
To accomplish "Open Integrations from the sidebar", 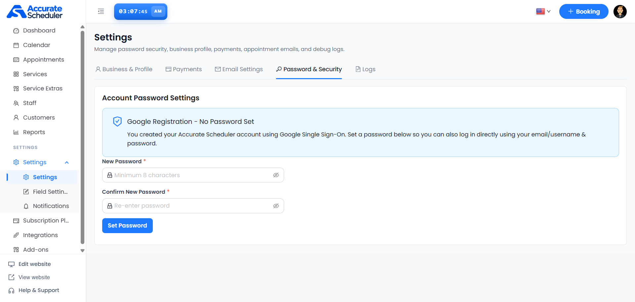I will click(40, 235).
